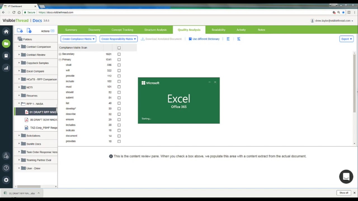The width and height of the screenshot is (358, 201).
Task: Switch to the Activity tab
Action: [x=241, y=30]
